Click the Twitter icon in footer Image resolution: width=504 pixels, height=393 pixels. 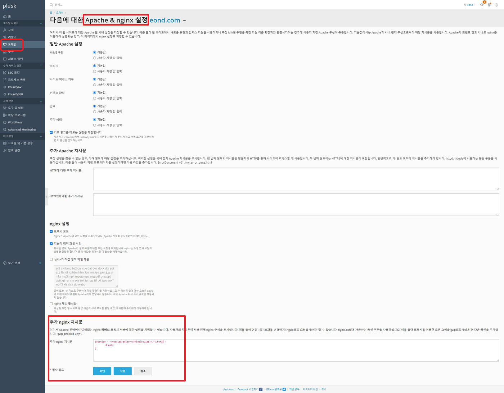click(x=284, y=389)
